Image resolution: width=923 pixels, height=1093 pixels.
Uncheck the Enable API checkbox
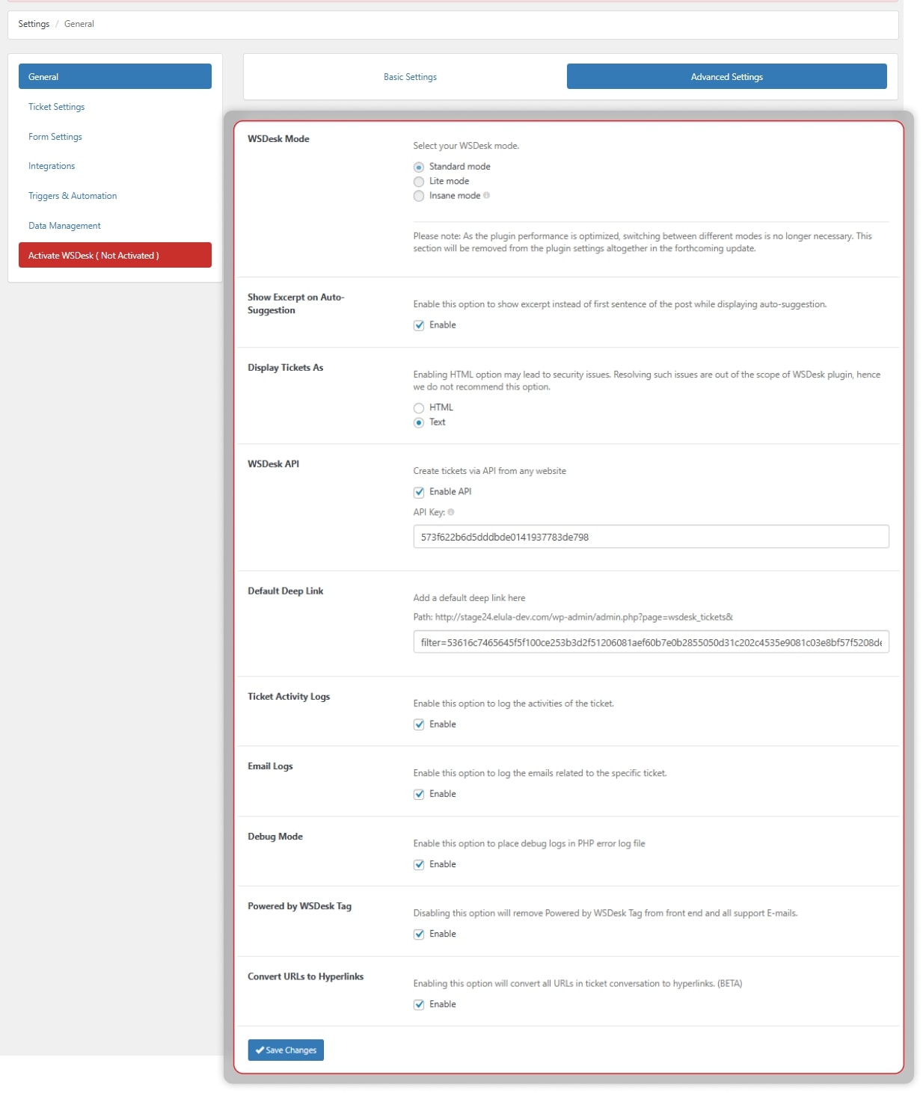pos(419,492)
